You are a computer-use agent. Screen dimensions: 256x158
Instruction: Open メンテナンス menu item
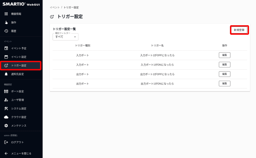click(x=21, y=126)
